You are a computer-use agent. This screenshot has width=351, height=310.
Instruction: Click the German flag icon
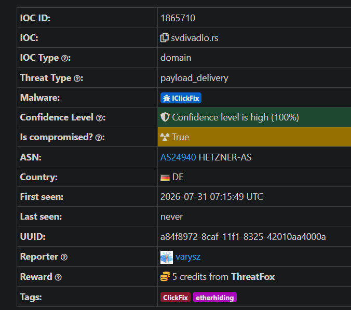(x=165, y=178)
